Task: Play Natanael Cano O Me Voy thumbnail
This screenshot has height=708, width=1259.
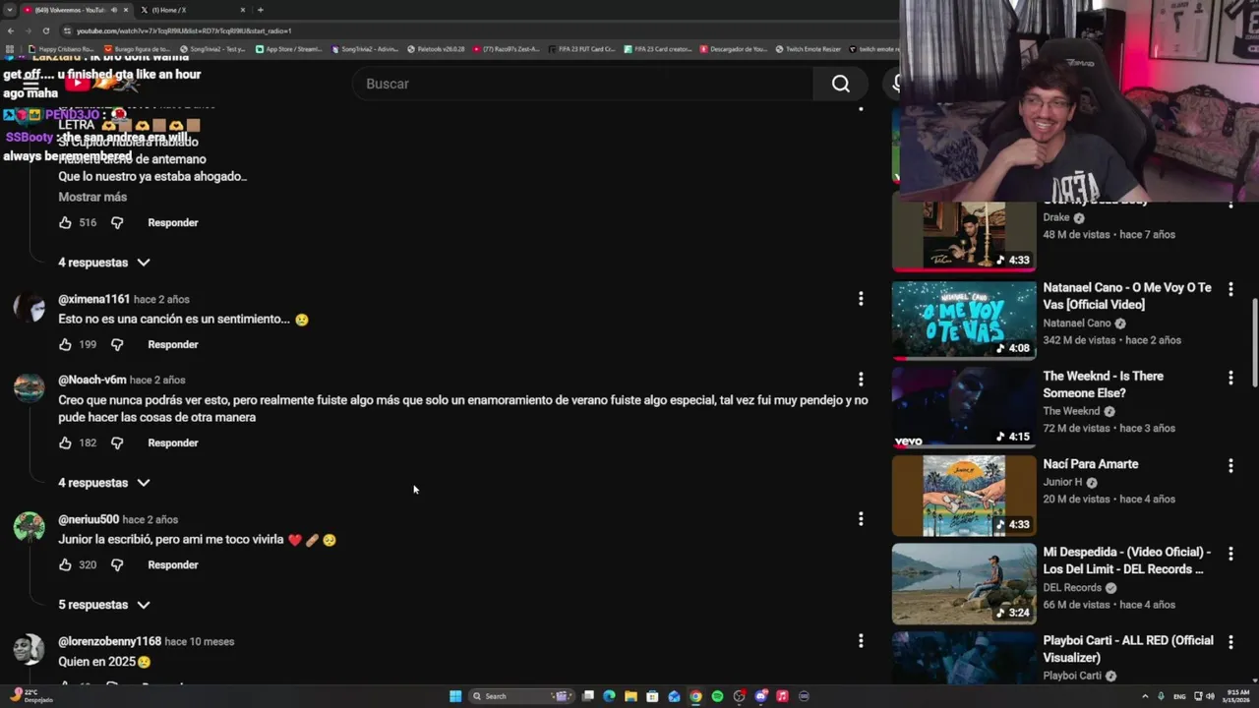Action: [x=964, y=320]
